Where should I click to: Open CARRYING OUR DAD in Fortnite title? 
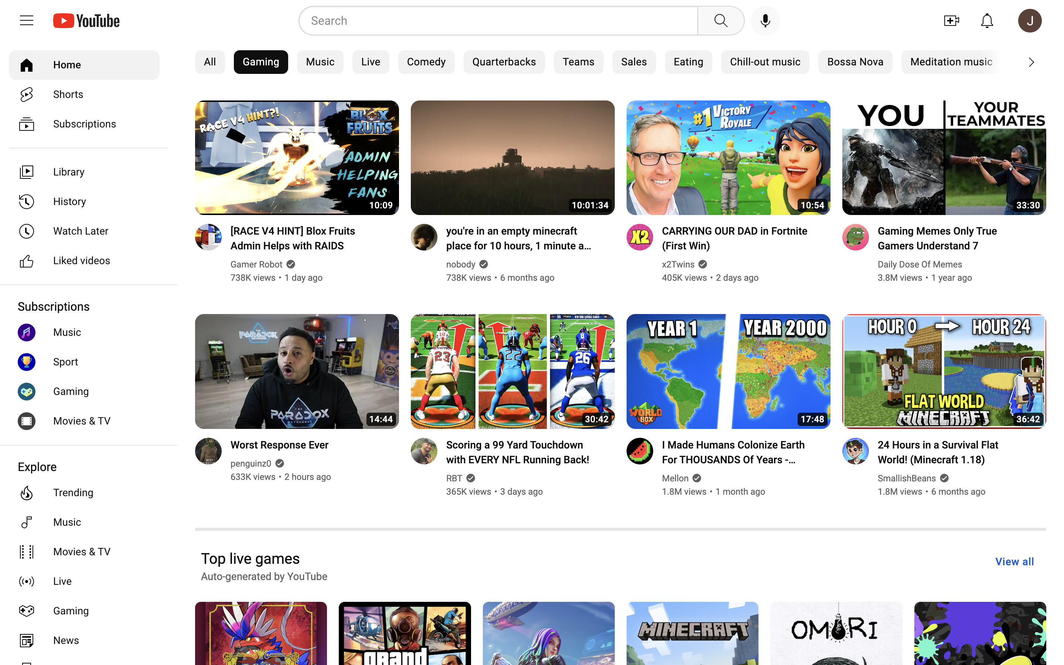(734, 238)
